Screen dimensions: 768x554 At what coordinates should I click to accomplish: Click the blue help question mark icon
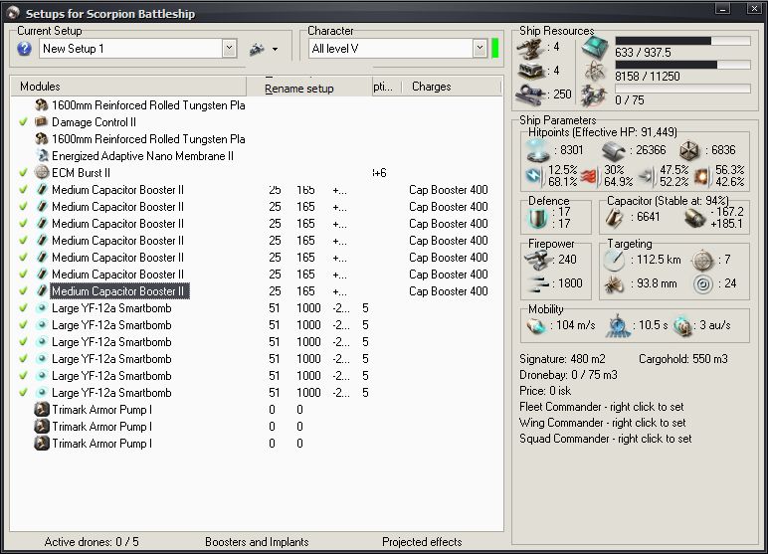[25, 49]
